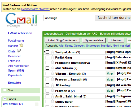Click Nachrichten durchsuchen button
Image resolution: width=131 pixels, height=107 pixels.
coord(113,18)
